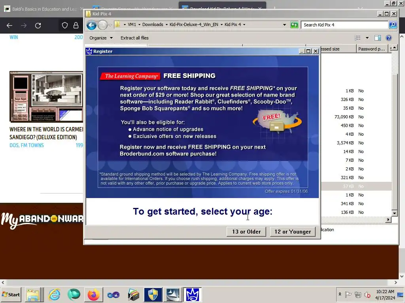This screenshot has width=405, height=303.
Task: Click file list scroll up arrow
Action: pos(394,48)
